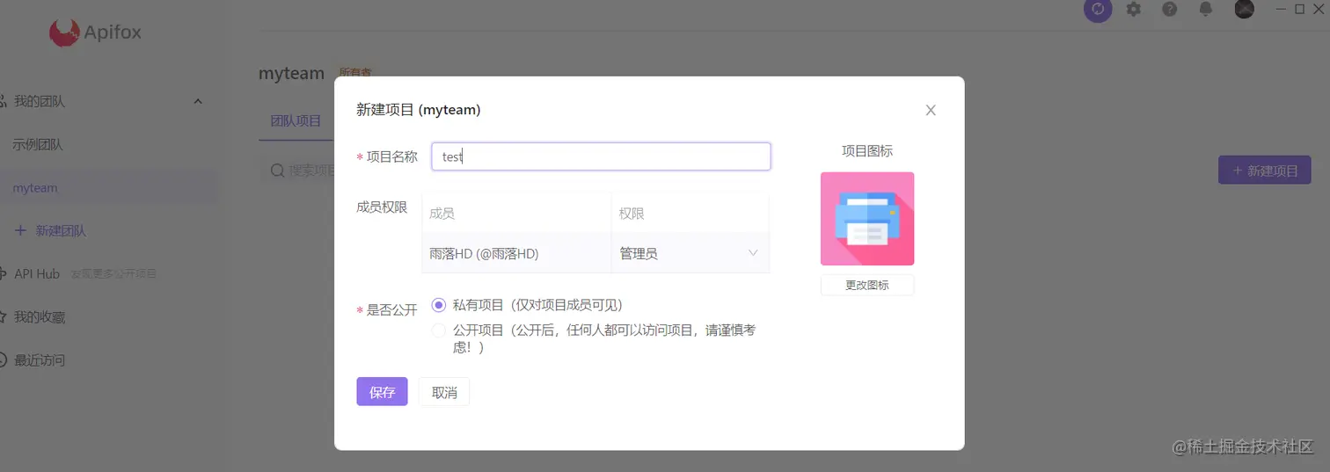Click the 雨落HD (@雨落HD) member cell
This screenshot has height=472, width=1330.
[x=517, y=253]
